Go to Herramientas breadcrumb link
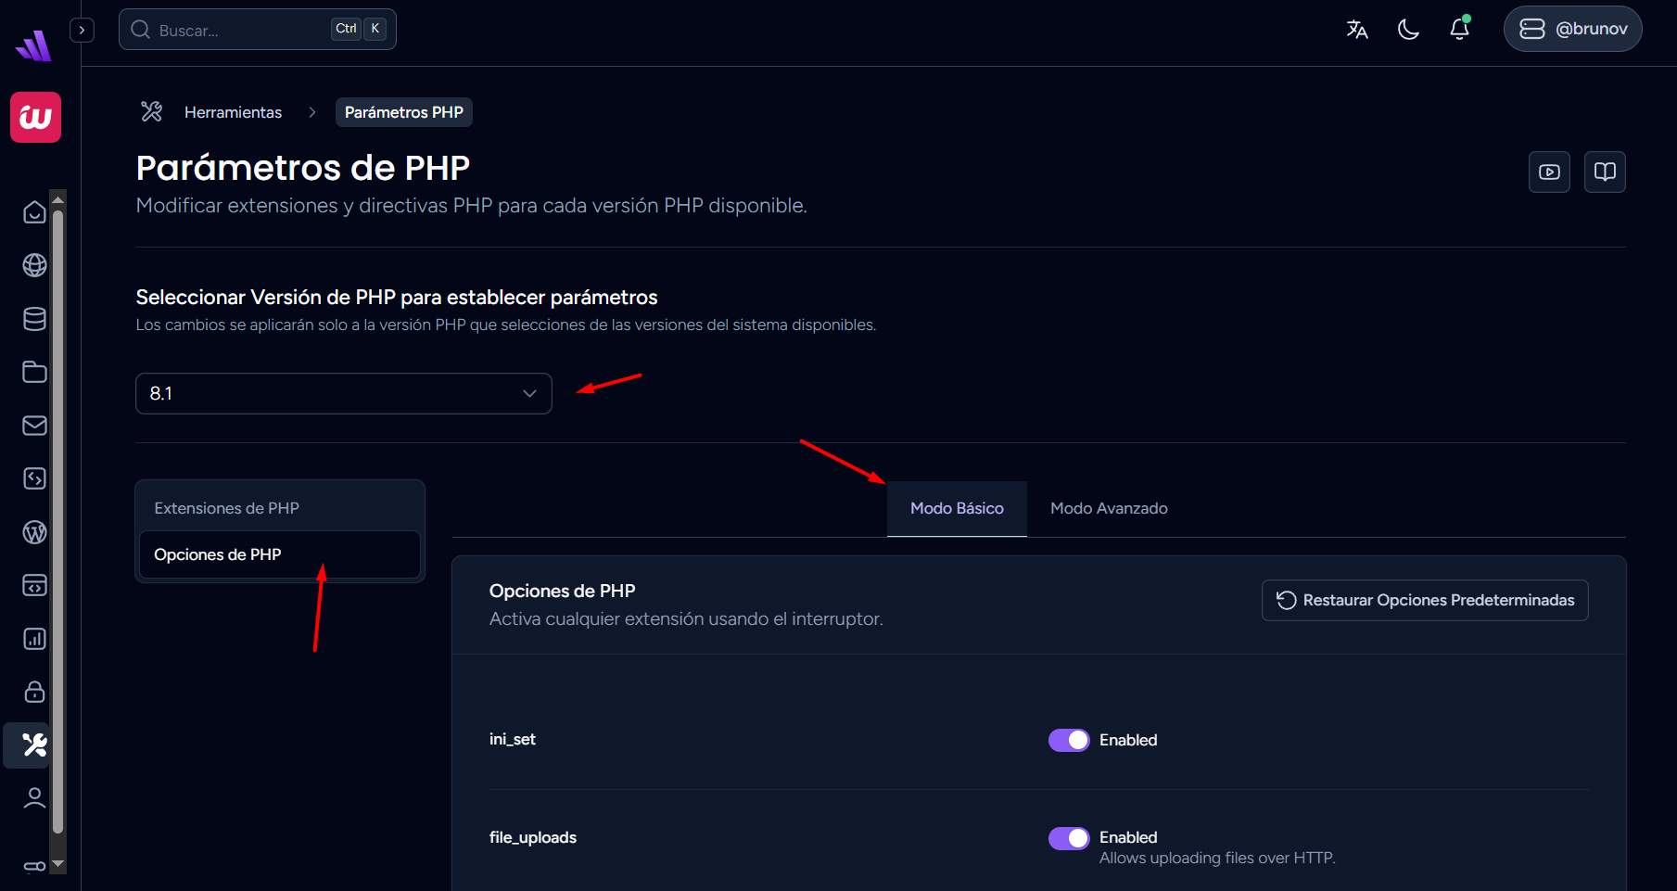1677x891 pixels. coord(233,112)
